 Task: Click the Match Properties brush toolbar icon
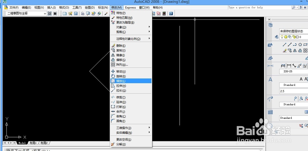click(106, 14)
